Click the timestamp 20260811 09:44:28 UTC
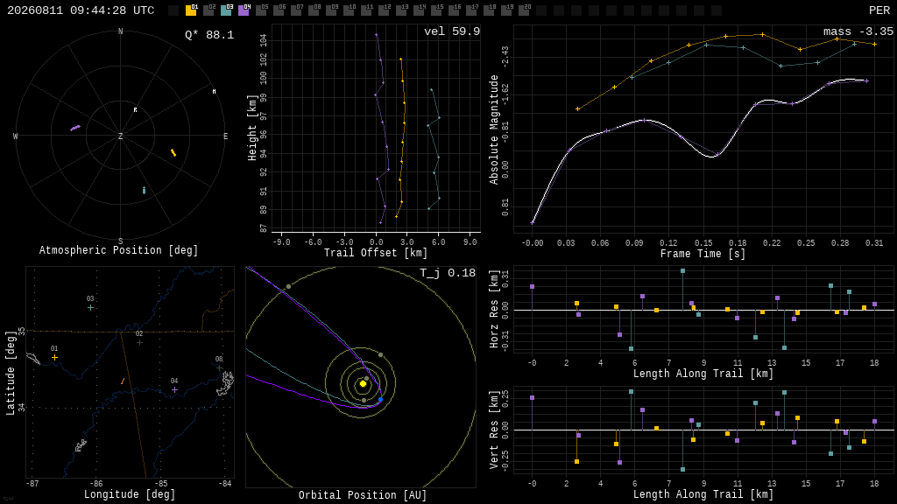897x504 pixels. [81, 10]
